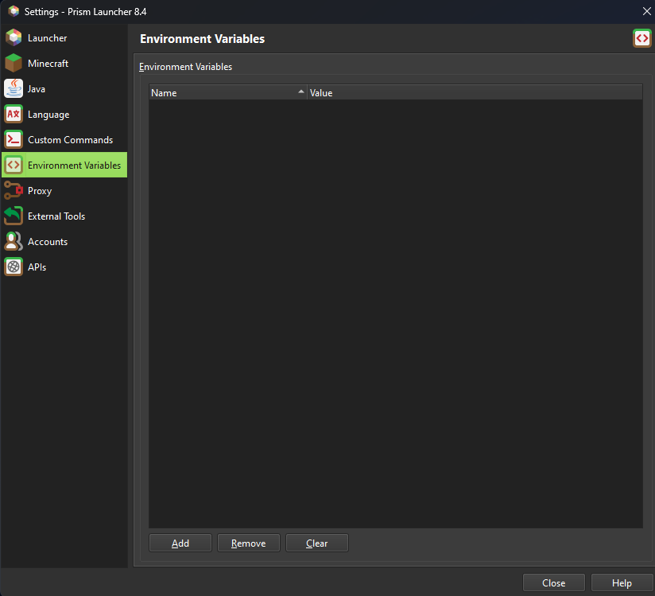Sort by the Value column header
Image resolution: width=655 pixels, height=596 pixels.
pos(475,92)
